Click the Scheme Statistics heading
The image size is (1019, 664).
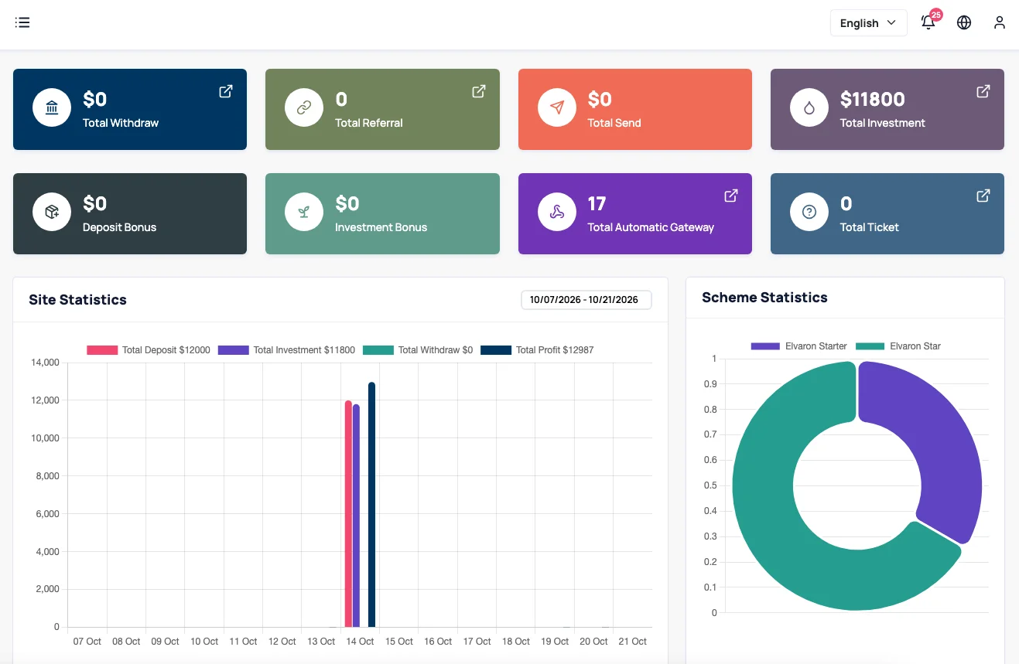click(764, 298)
